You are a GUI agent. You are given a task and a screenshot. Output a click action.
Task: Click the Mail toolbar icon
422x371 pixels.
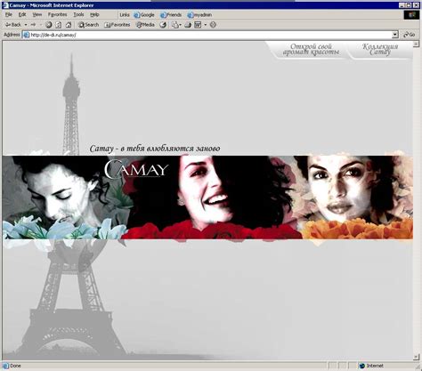point(175,25)
